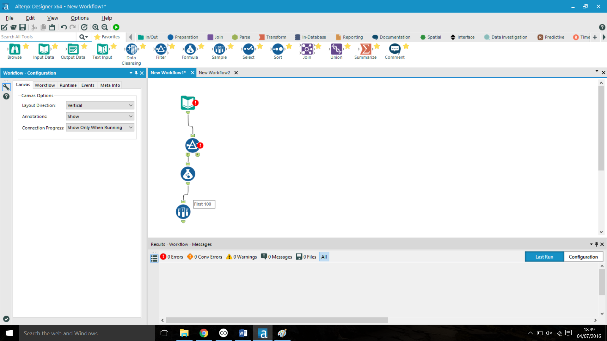Image resolution: width=607 pixels, height=341 pixels.
Task: Click the Save workflow toolbar icon
Action: coord(22,27)
